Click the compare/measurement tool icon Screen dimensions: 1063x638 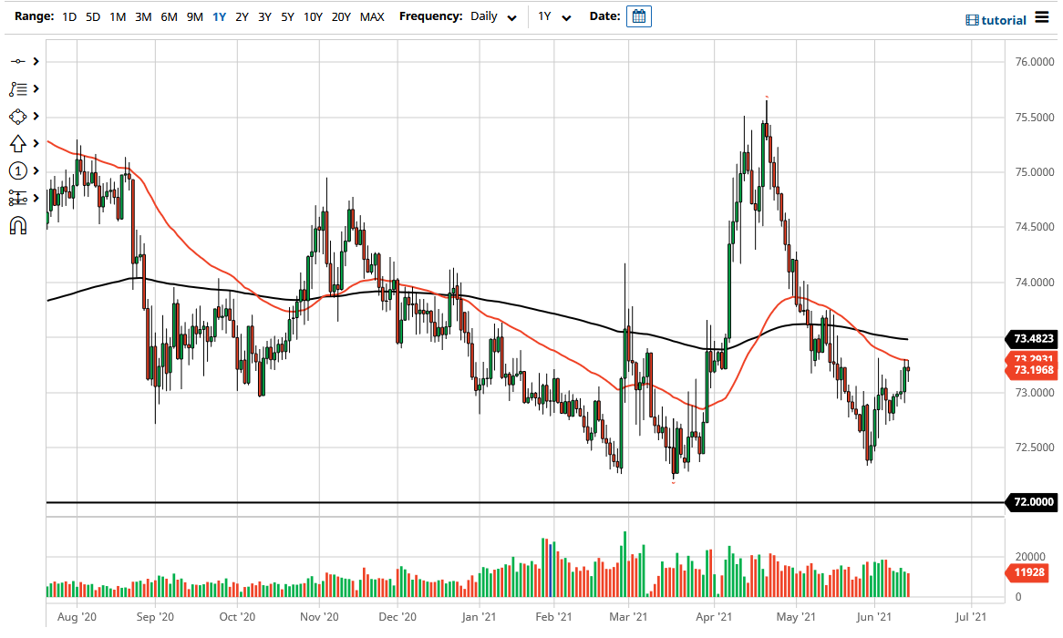point(17,198)
